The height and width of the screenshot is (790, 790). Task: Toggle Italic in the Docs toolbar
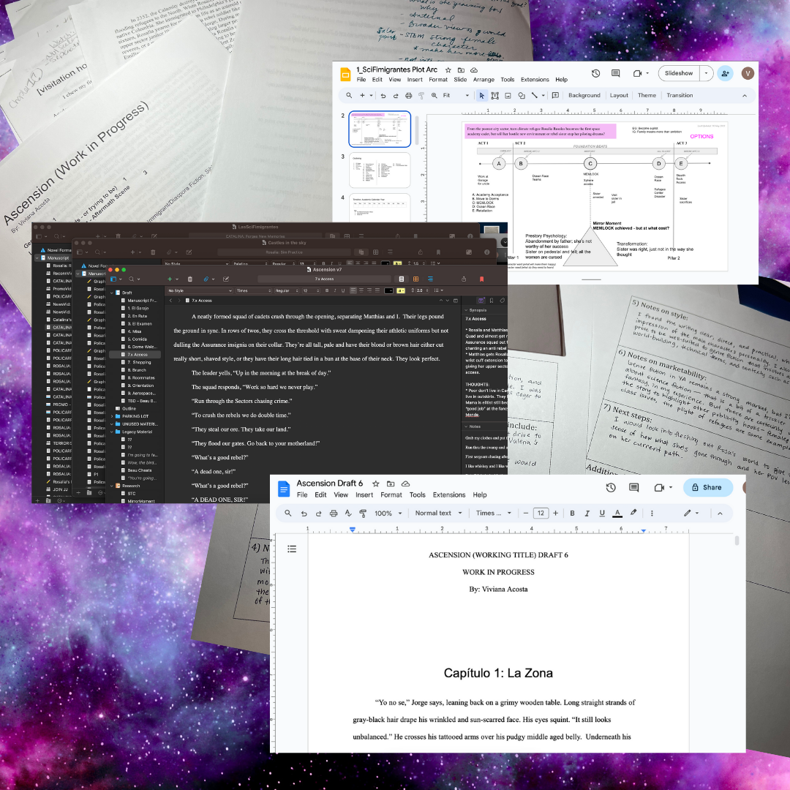click(x=587, y=513)
